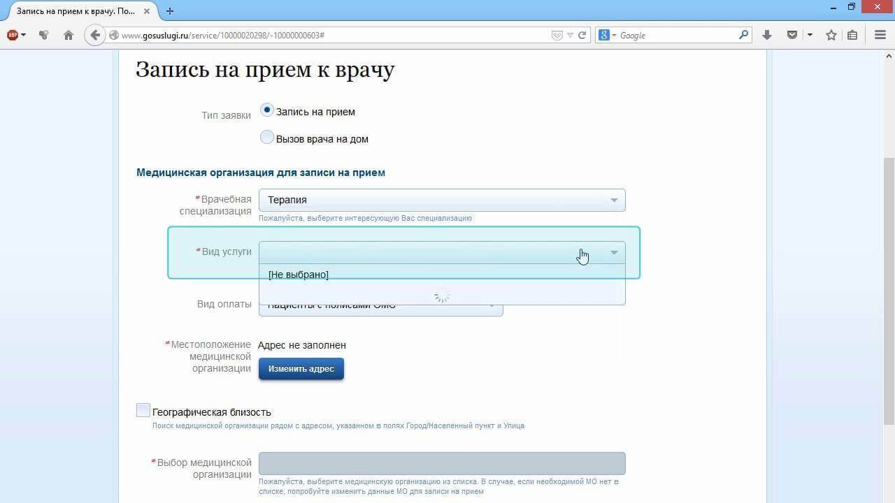The width and height of the screenshot is (895, 503).
Task: Open the search engine selector dropdown
Action: (x=606, y=35)
